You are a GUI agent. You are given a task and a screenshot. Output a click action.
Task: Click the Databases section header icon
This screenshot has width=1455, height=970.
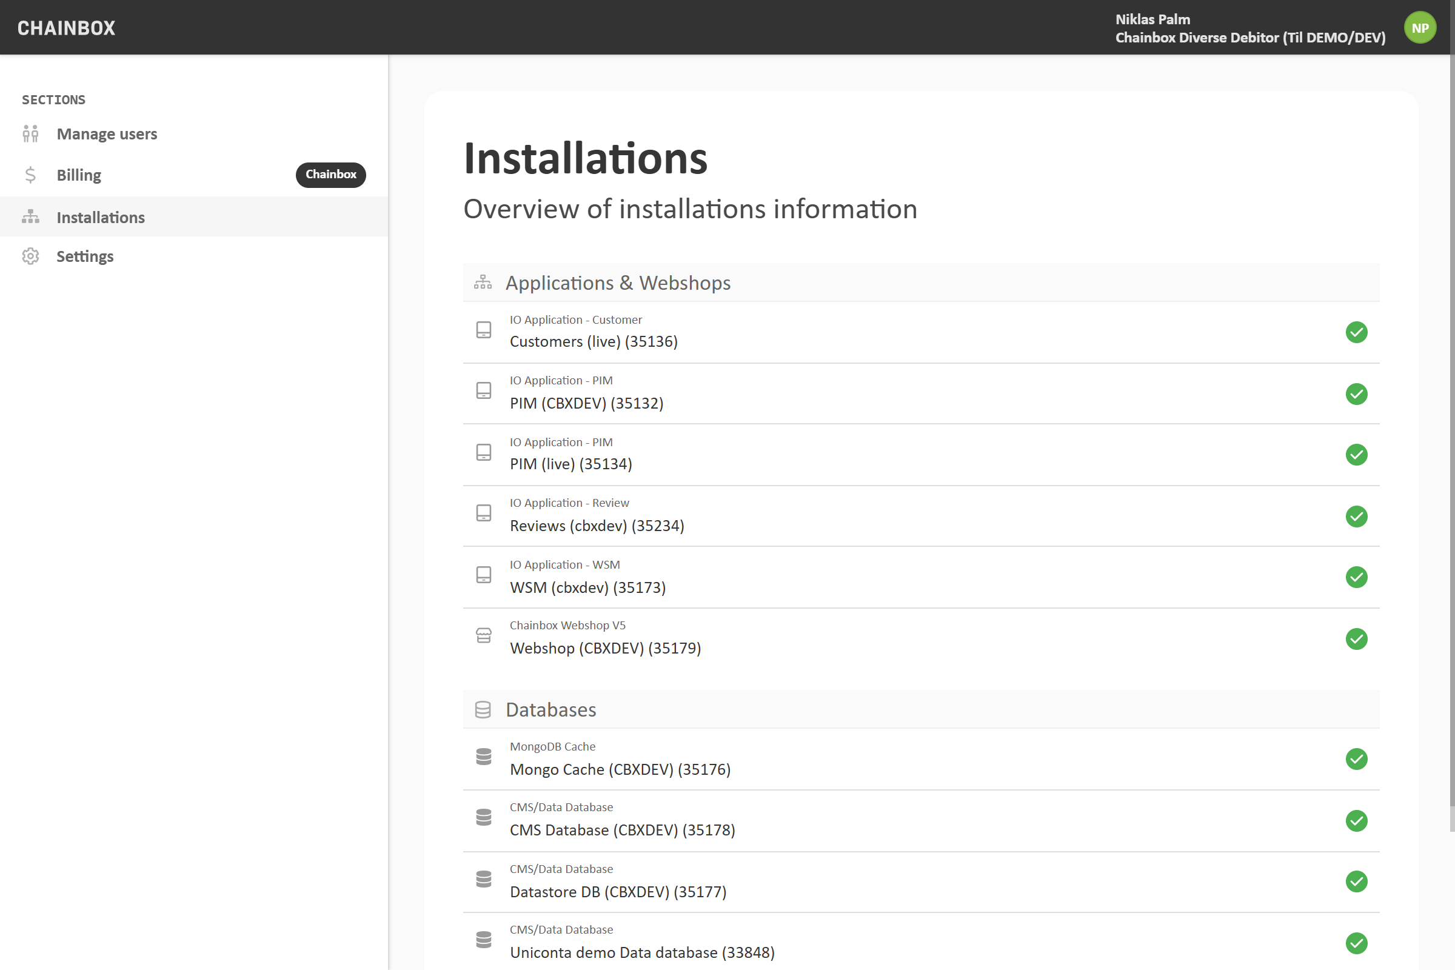(483, 709)
